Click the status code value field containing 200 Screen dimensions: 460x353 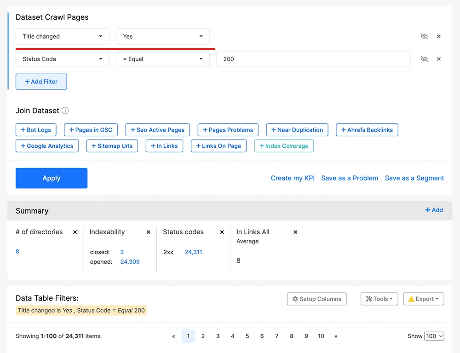point(313,59)
